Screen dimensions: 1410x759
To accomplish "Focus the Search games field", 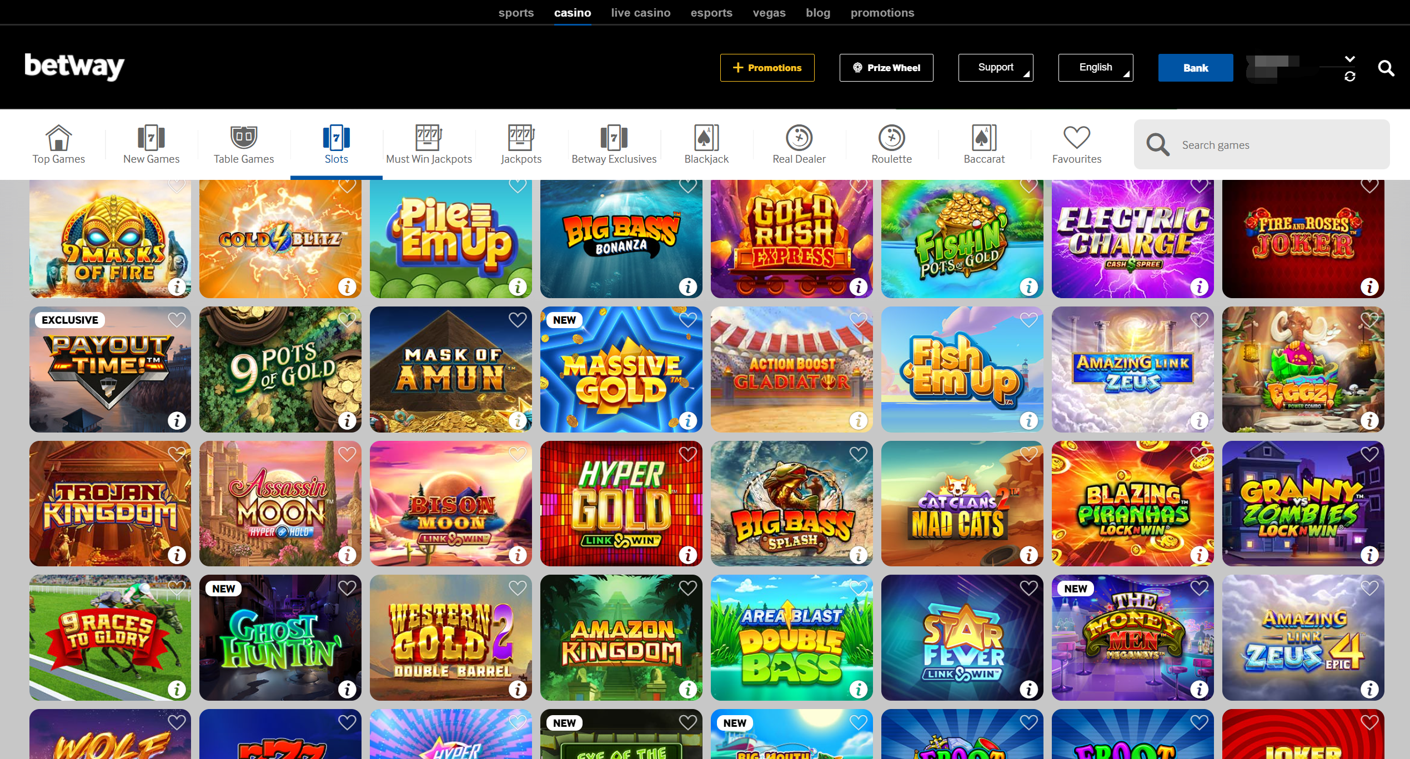I will (1262, 144).
